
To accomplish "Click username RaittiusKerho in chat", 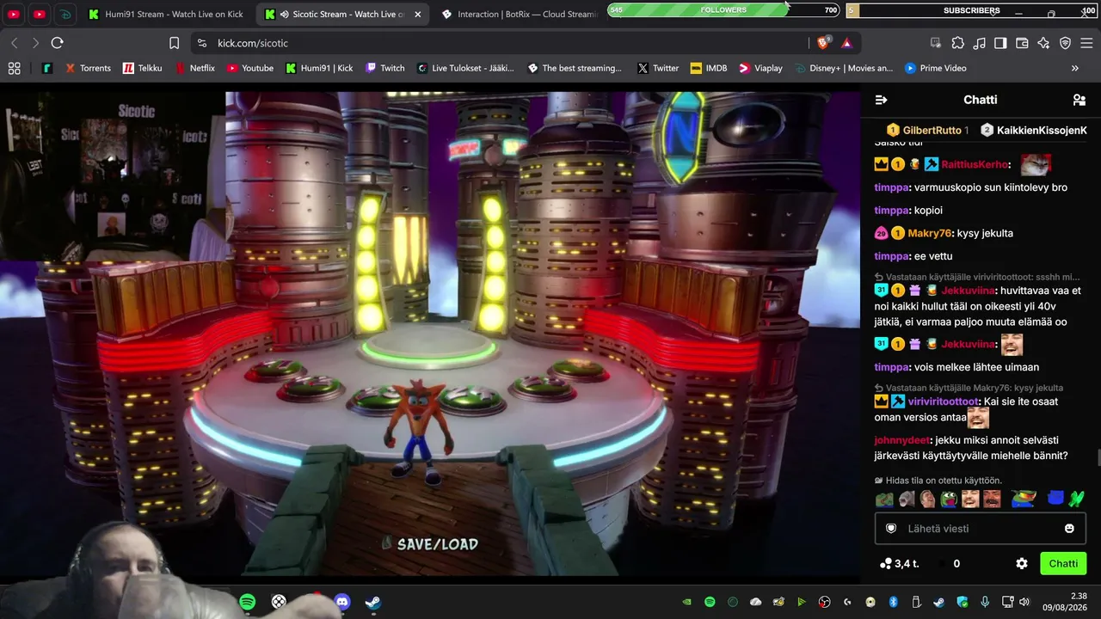I will click(x=974, y=164).
